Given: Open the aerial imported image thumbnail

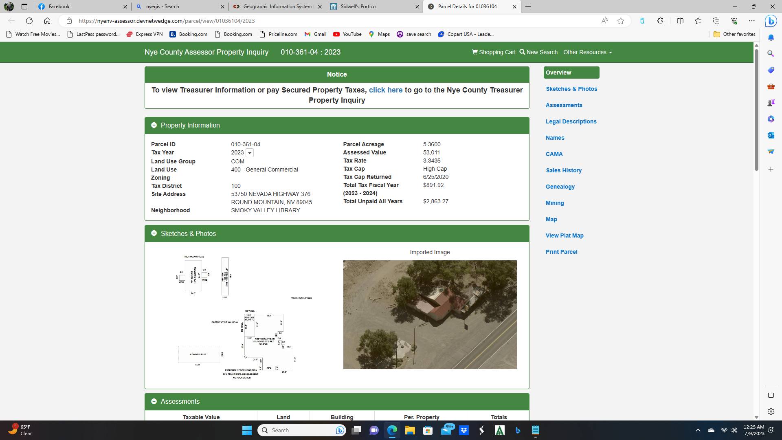Looking at the screenshot, I should click(430, 315).
